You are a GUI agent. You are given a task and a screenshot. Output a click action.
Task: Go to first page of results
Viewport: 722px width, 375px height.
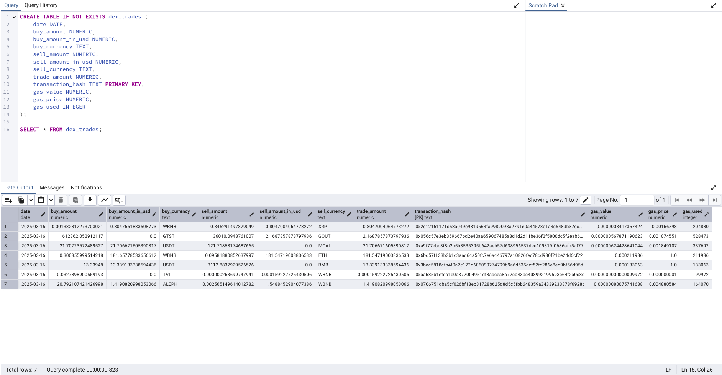click(x=677, y=200)
